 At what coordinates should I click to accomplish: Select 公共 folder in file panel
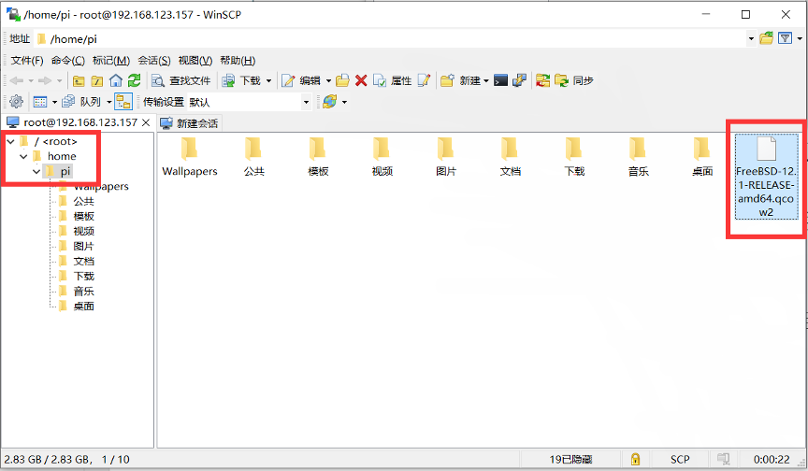coord(253,157)
